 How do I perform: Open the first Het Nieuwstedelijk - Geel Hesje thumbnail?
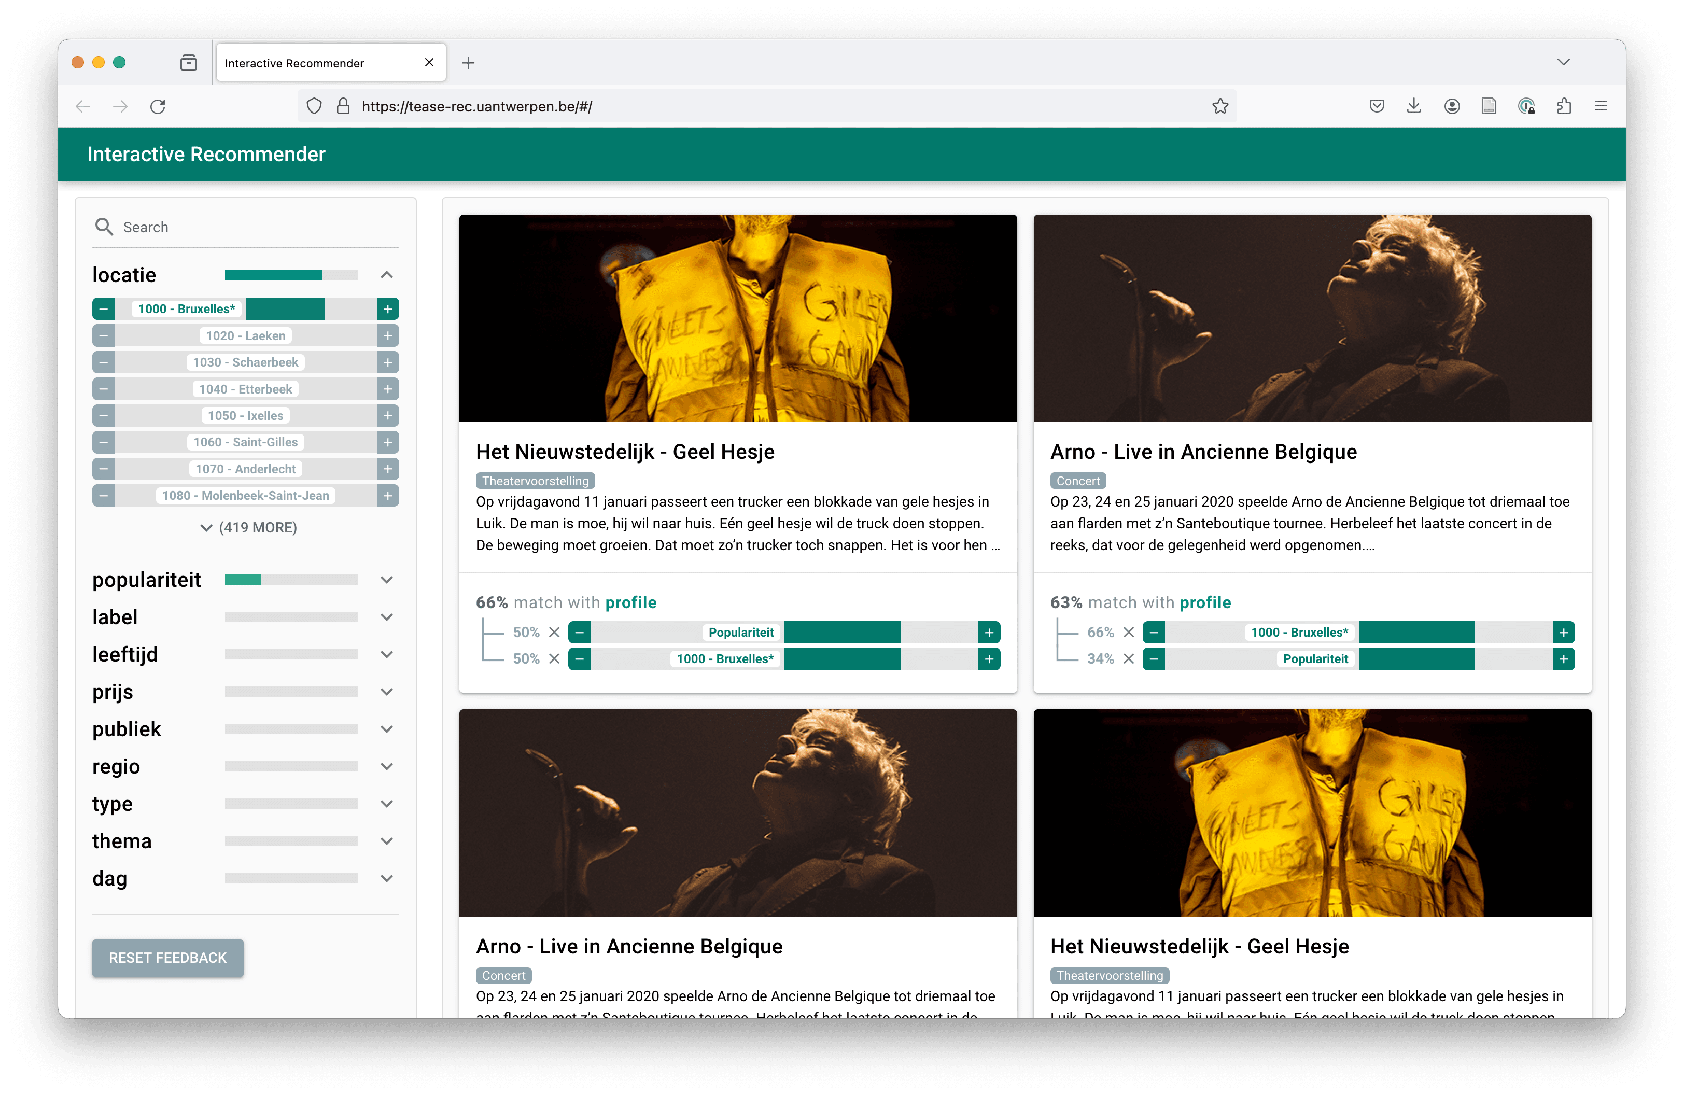click(738, 318)
